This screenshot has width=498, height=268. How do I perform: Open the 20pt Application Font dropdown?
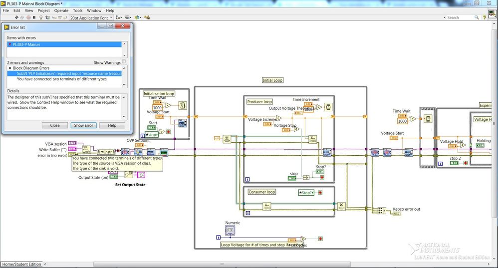[x=91, y=18]
